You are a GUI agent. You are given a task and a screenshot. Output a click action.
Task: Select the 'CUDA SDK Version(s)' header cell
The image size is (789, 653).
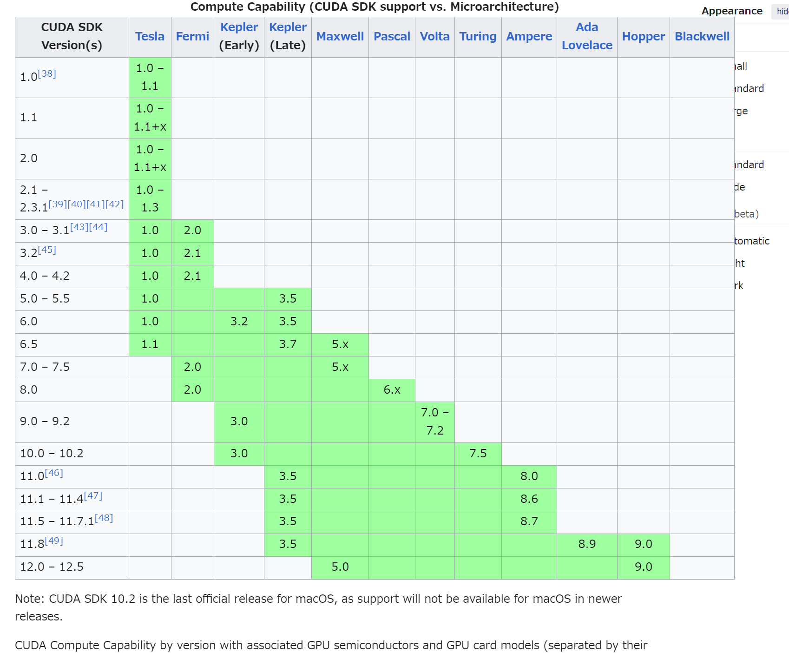72,37
